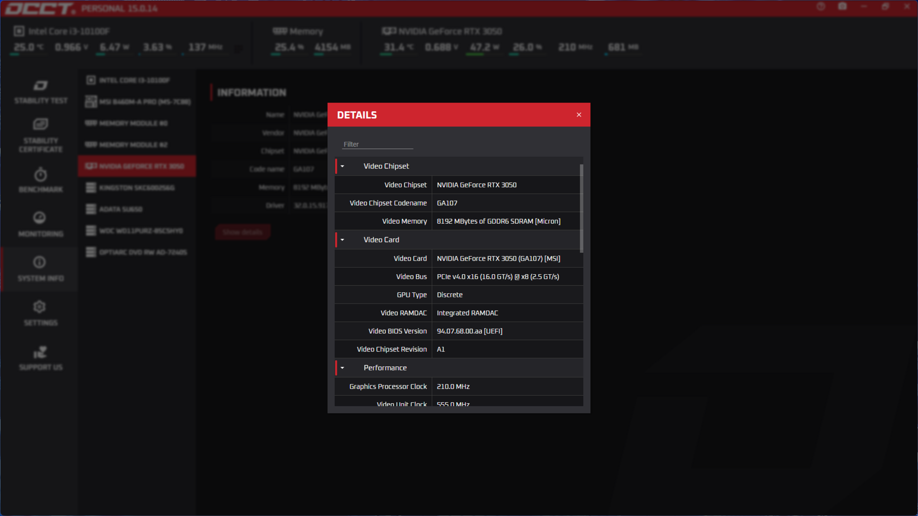Select the Optiarc DVD RW drive entry
This screenshot has height=516, width=918.
[137, 252]
